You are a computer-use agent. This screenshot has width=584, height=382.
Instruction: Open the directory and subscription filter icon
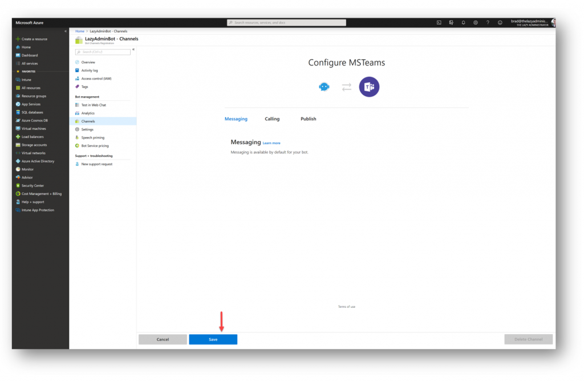tap(451, 23)
